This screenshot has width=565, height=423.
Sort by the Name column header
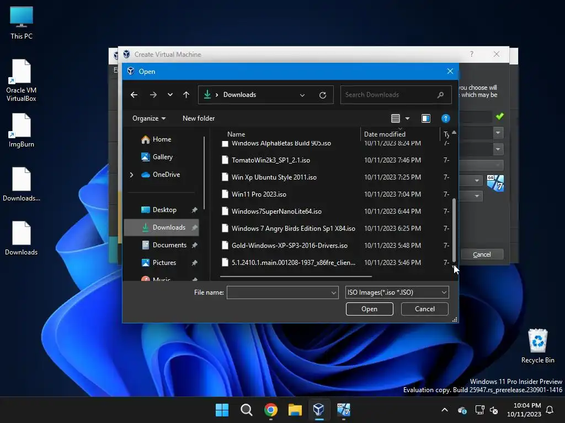click(236, 134)
